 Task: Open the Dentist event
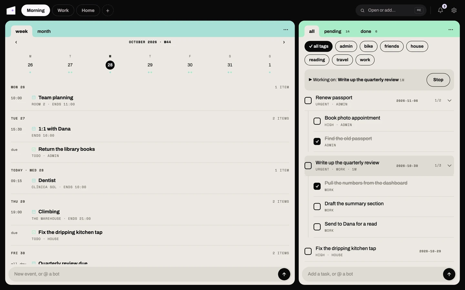pos(150,183)
